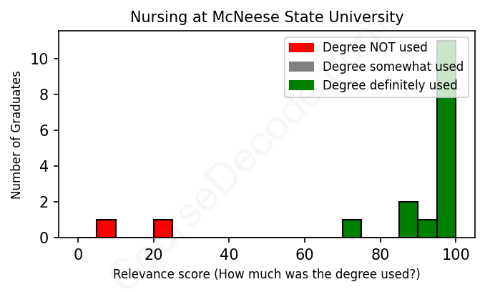Click the y-axis tick label 6

pyautogui.click(x=44, y=130)
